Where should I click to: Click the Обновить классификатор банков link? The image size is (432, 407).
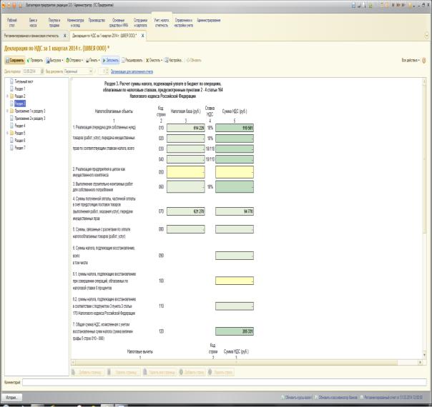tap(336, 398)
